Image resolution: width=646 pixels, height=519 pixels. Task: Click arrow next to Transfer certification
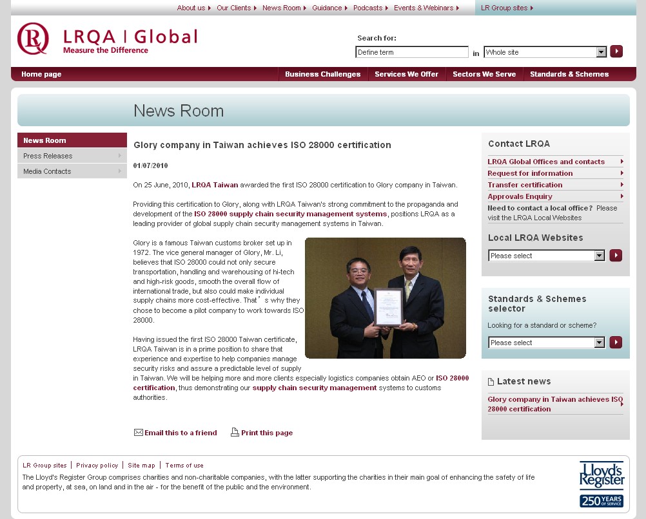tap(622, 184)
